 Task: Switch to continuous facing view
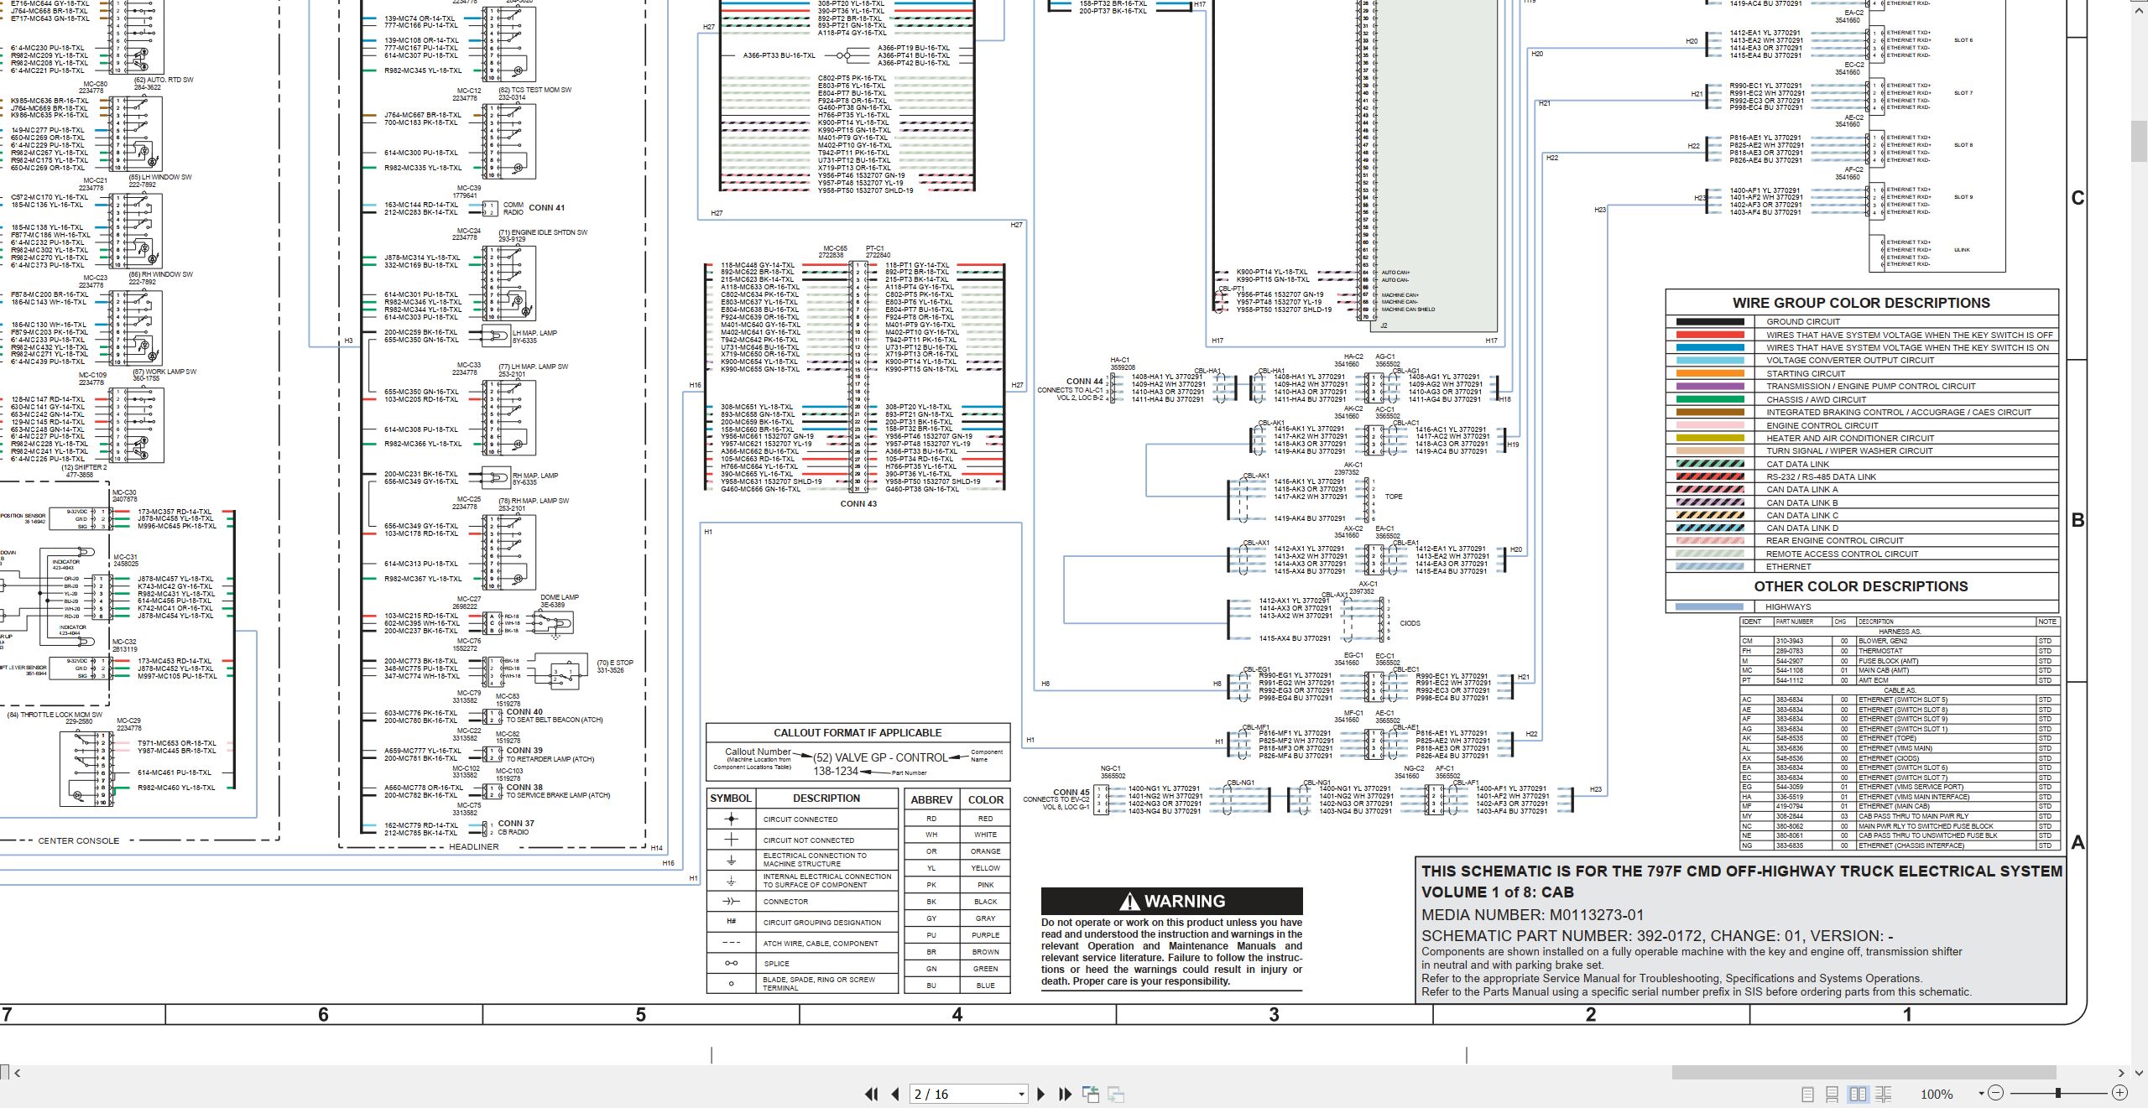[x=1883, y=1094]
